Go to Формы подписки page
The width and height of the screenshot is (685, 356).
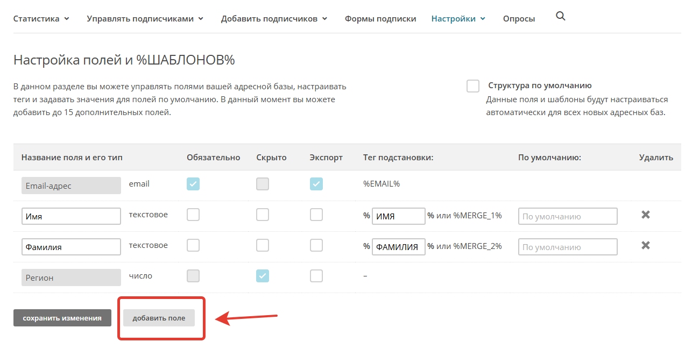[380, 19]
